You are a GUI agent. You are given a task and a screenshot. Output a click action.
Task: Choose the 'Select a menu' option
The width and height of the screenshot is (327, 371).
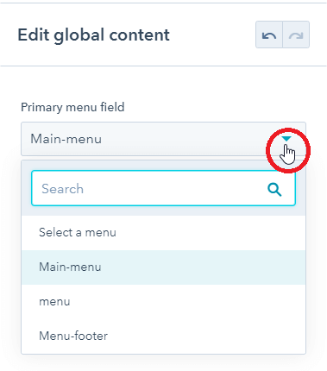[x=163, y=232]
